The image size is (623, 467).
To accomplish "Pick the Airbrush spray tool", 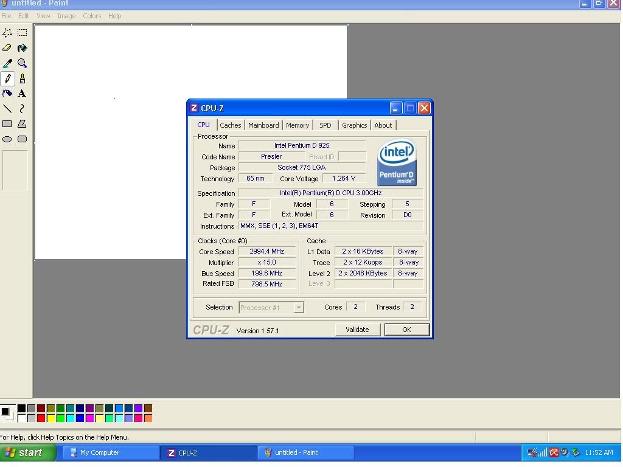I will (7, 93).
